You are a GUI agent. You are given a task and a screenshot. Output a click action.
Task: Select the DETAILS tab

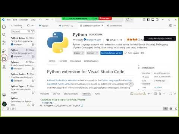[52, 61]
